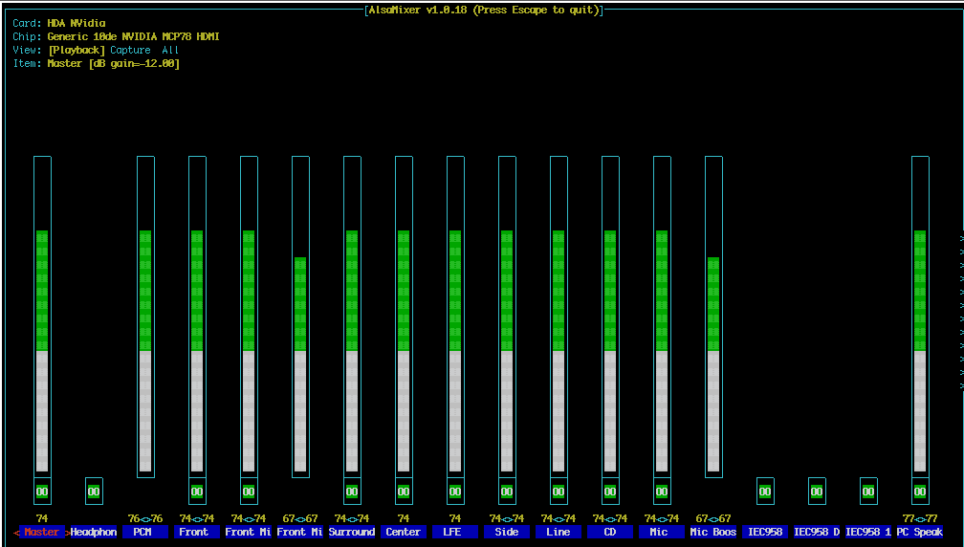Toggle mute on the Surround channel
Viewport: 964px width, 547px height.
point(352,492)
